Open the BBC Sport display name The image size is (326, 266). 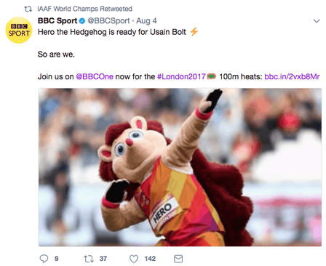(x=57, y=21)
